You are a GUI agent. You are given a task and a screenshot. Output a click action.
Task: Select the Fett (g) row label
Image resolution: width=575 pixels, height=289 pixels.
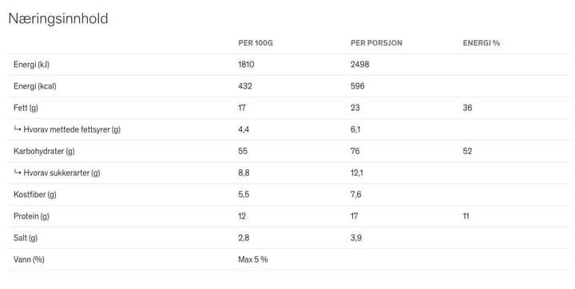26,108
